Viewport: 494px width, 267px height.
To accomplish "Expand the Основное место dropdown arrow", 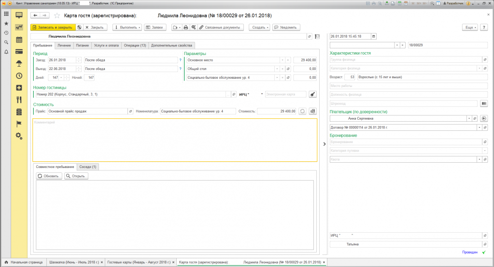I will (282, 60).
